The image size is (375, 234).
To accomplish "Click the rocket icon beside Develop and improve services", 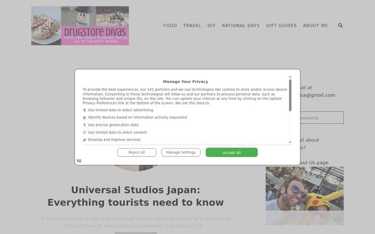I will 84,140.
